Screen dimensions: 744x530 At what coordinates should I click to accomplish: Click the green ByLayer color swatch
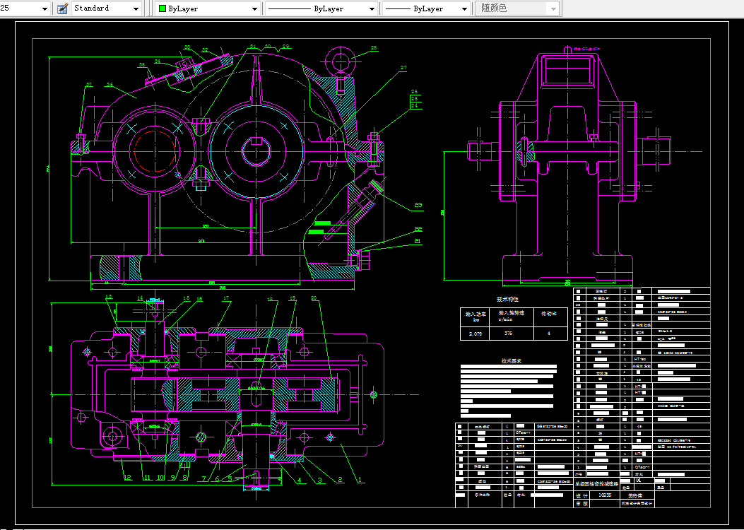point(163,9)
